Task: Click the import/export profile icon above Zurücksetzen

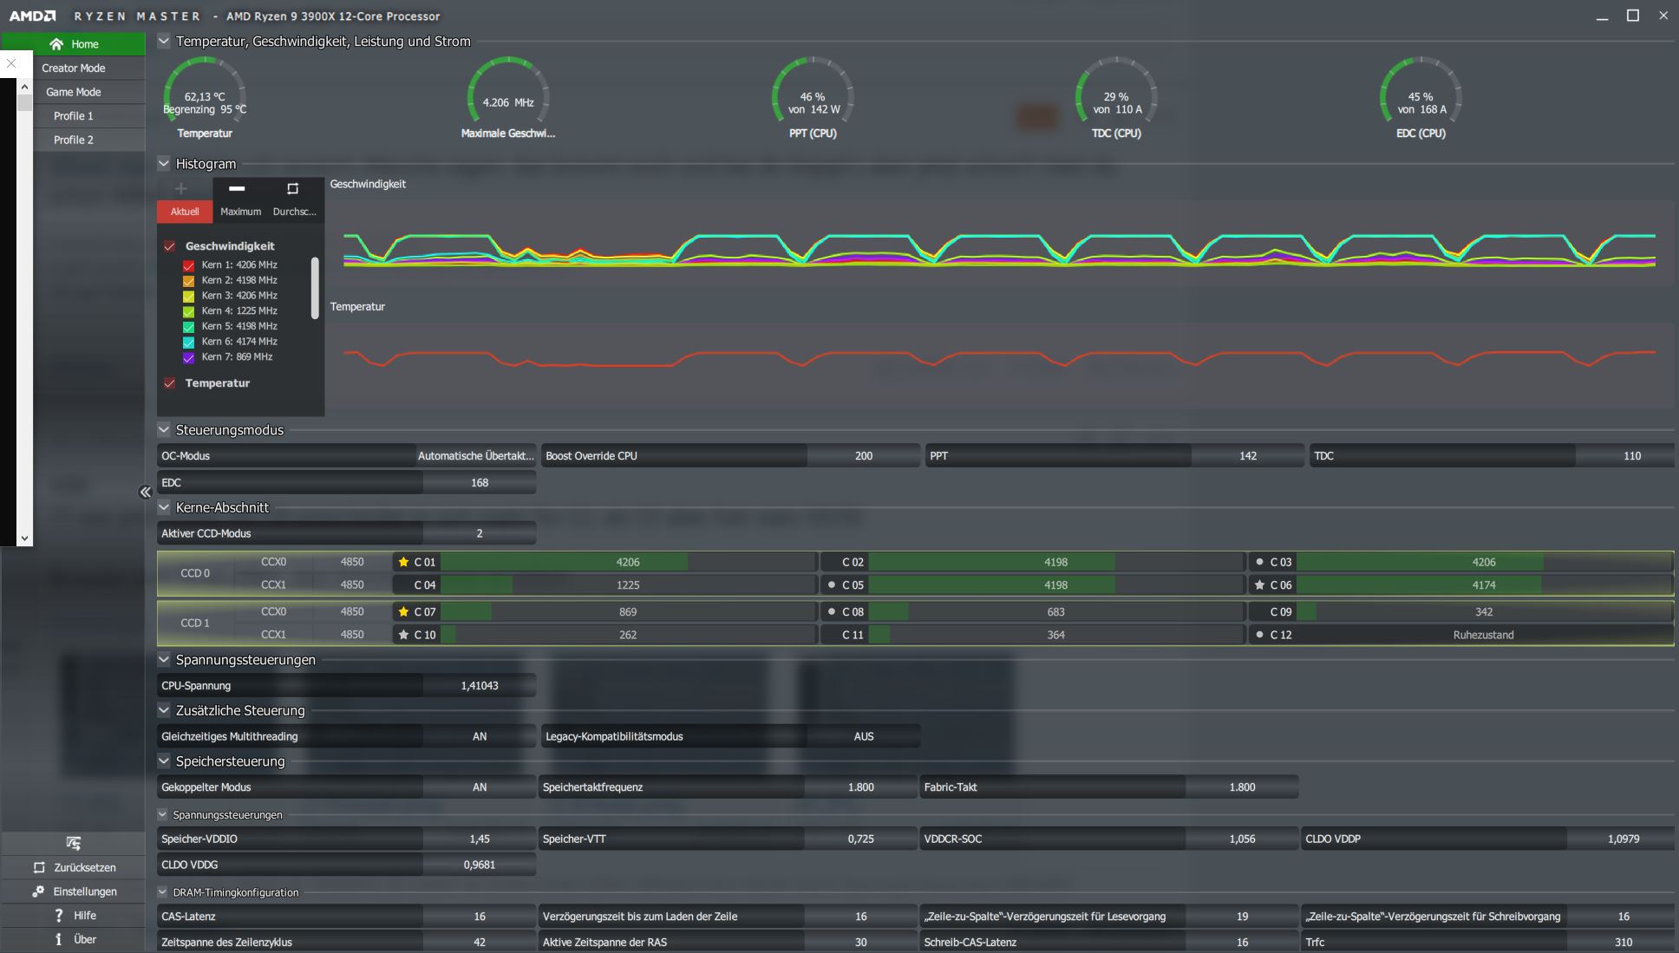Action: pyautogui.click(x=73, y=843)
